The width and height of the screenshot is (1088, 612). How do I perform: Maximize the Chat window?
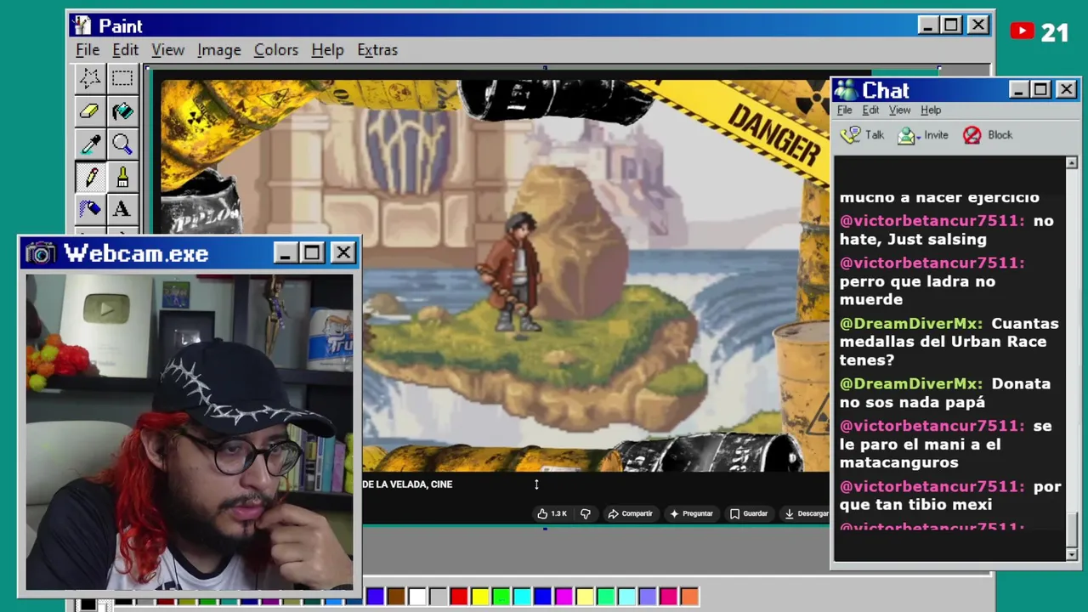[x=1040, y=89]
